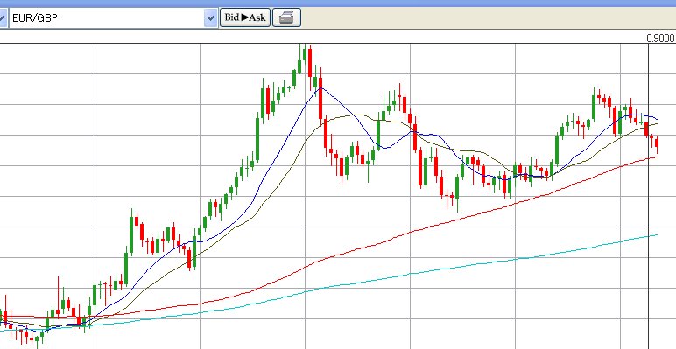Expand the EUR/GBP currency pair dropdown arrow
The image size is (676, 349).
(x=210, y=18)
